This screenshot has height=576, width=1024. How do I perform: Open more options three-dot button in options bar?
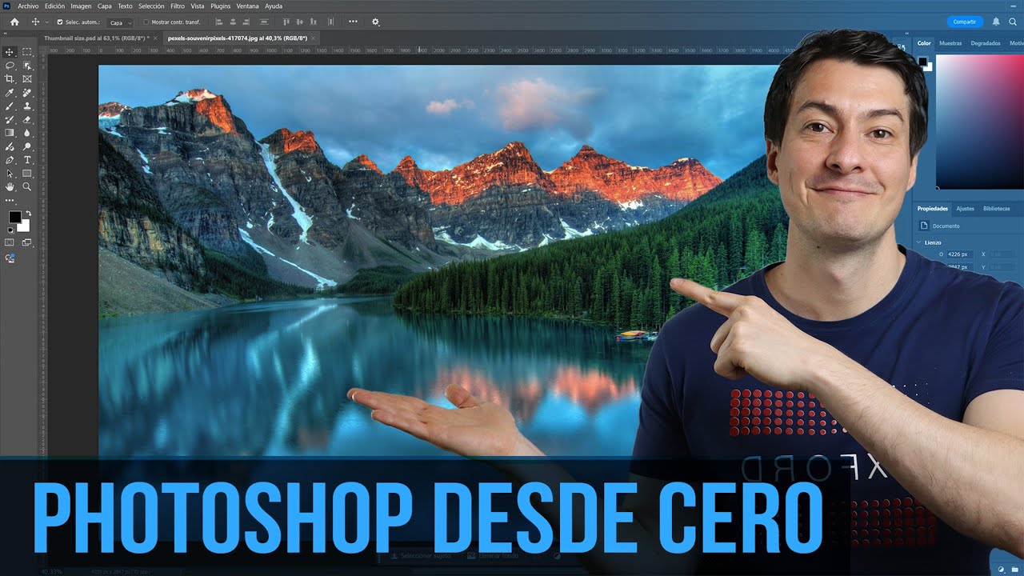click(353, 22)
